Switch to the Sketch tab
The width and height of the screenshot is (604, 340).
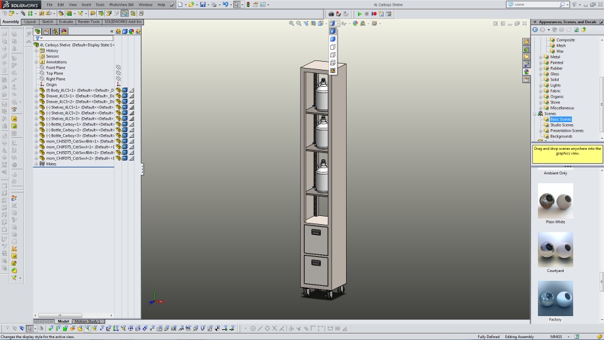click(47, 22)
